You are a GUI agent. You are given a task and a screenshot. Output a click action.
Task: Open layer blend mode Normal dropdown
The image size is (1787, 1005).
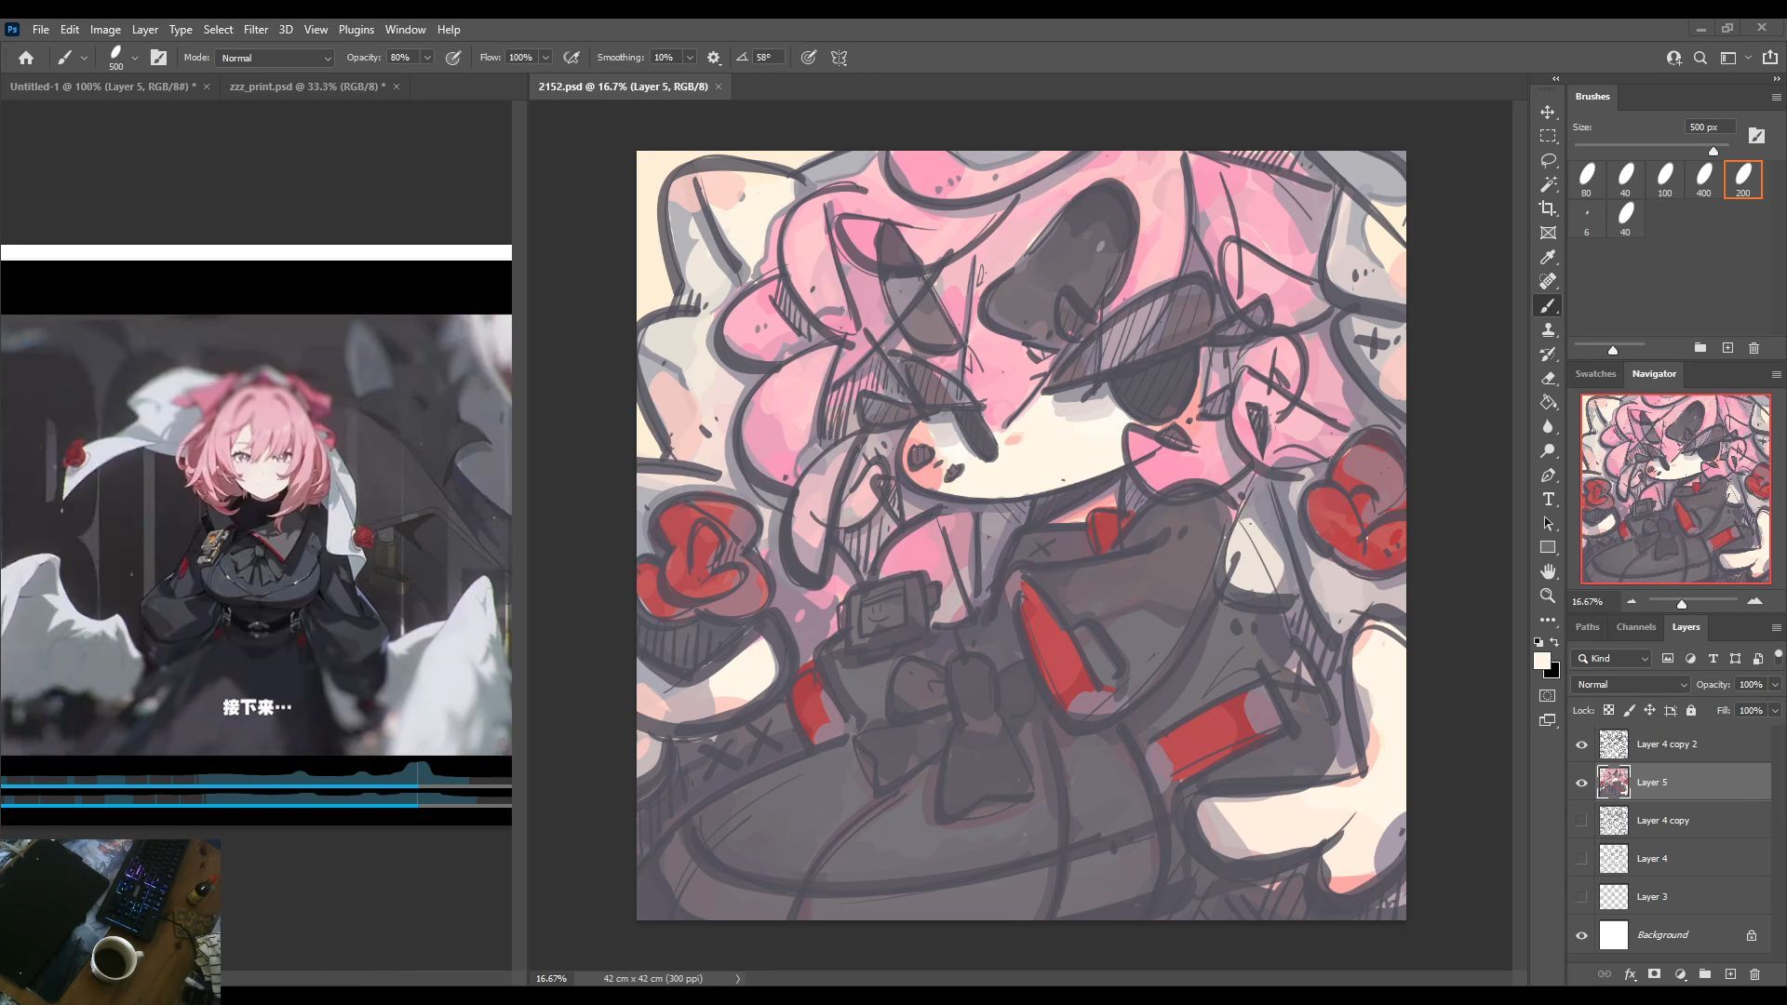click(1631, 684)
